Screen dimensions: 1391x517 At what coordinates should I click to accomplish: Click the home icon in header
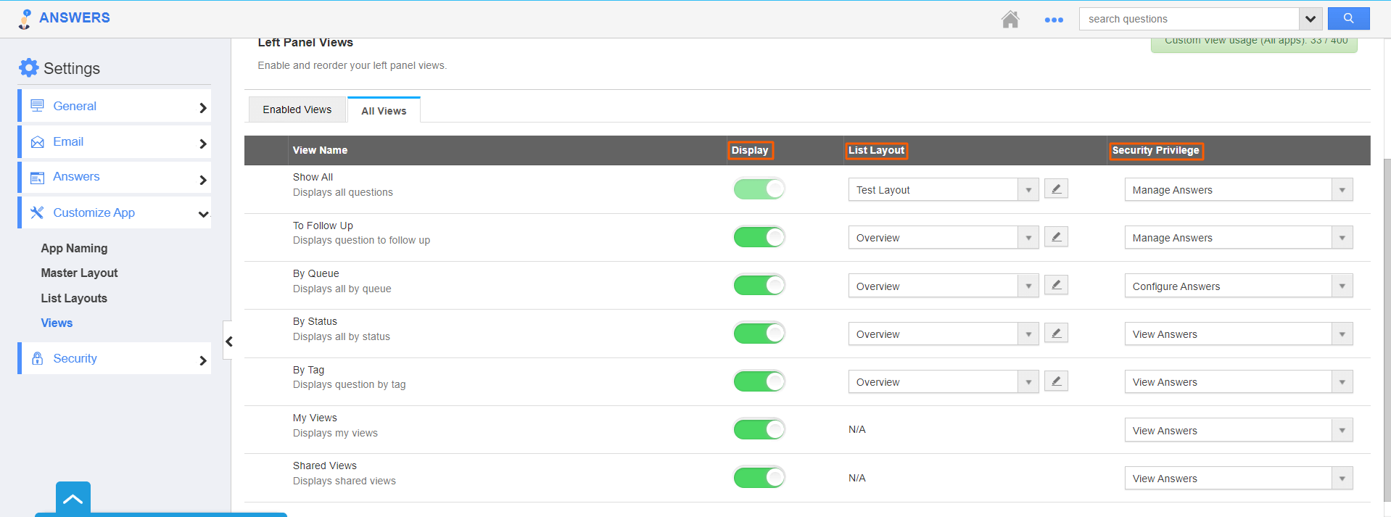tap(1010, 20)
